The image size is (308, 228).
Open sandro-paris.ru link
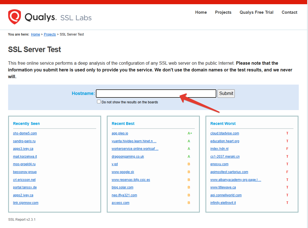24,141
